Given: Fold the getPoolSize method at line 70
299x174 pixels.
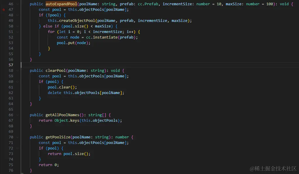Looking at the screenshot, I should click(18, 137).
